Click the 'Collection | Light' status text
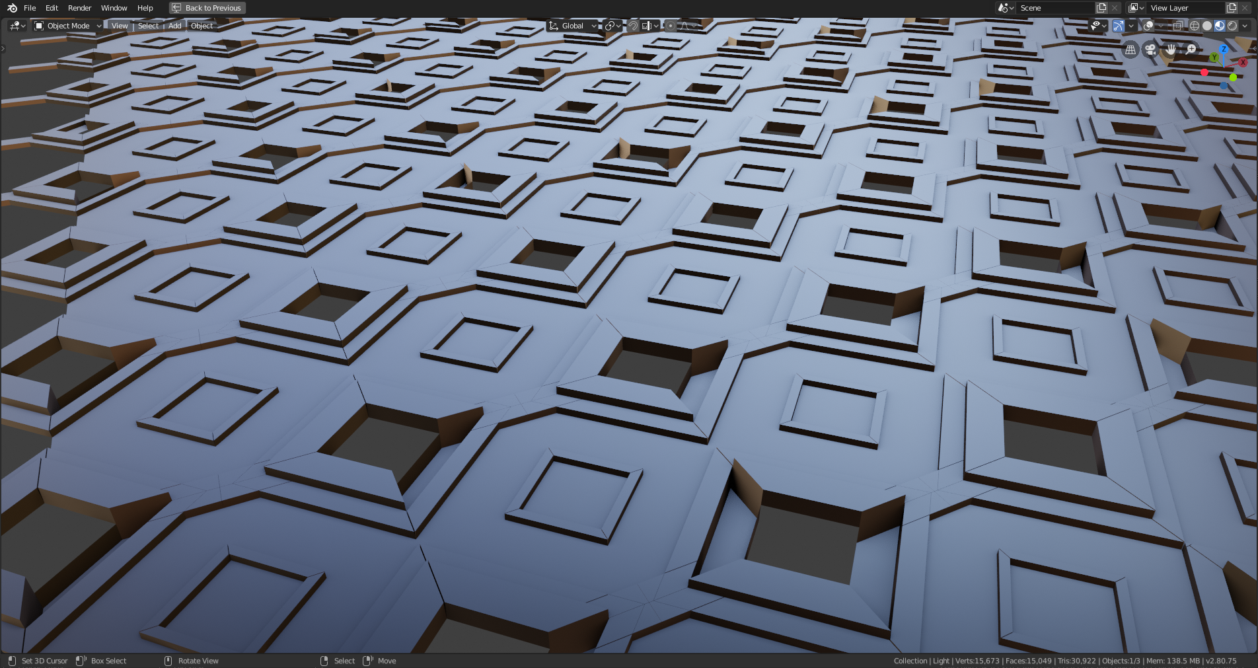The height and width of the screenshot is (668, 1258). coord(921,661)
